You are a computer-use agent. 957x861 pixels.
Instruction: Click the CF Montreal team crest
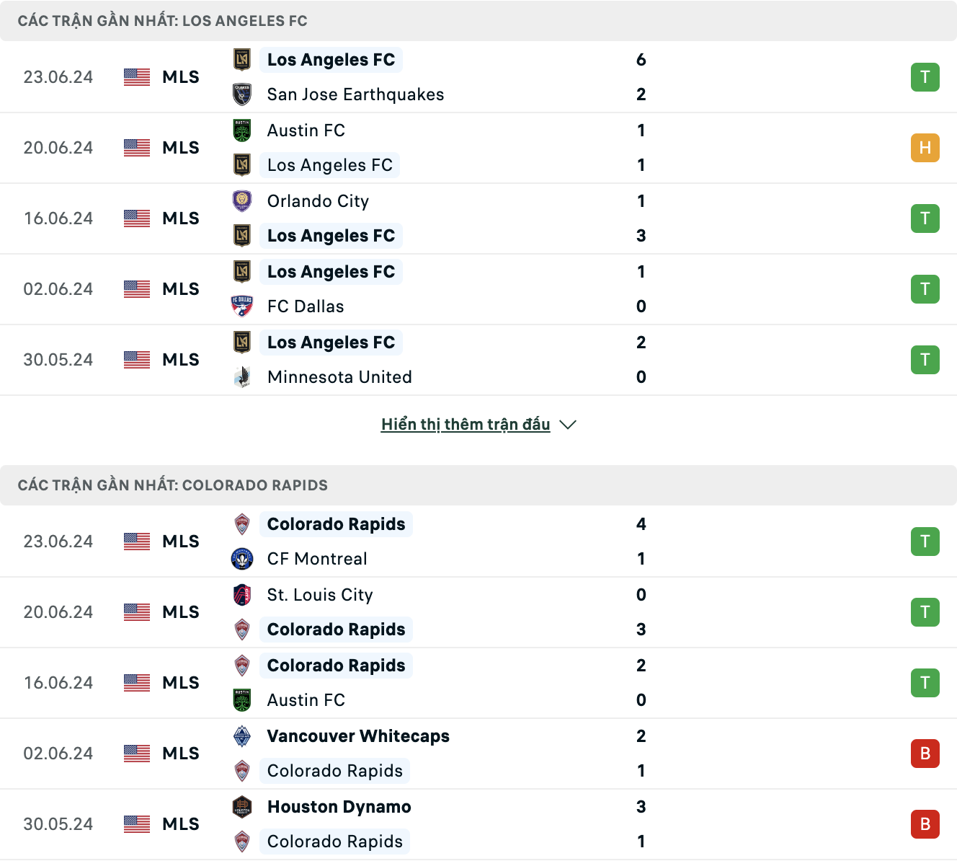(x=242, y=559)
